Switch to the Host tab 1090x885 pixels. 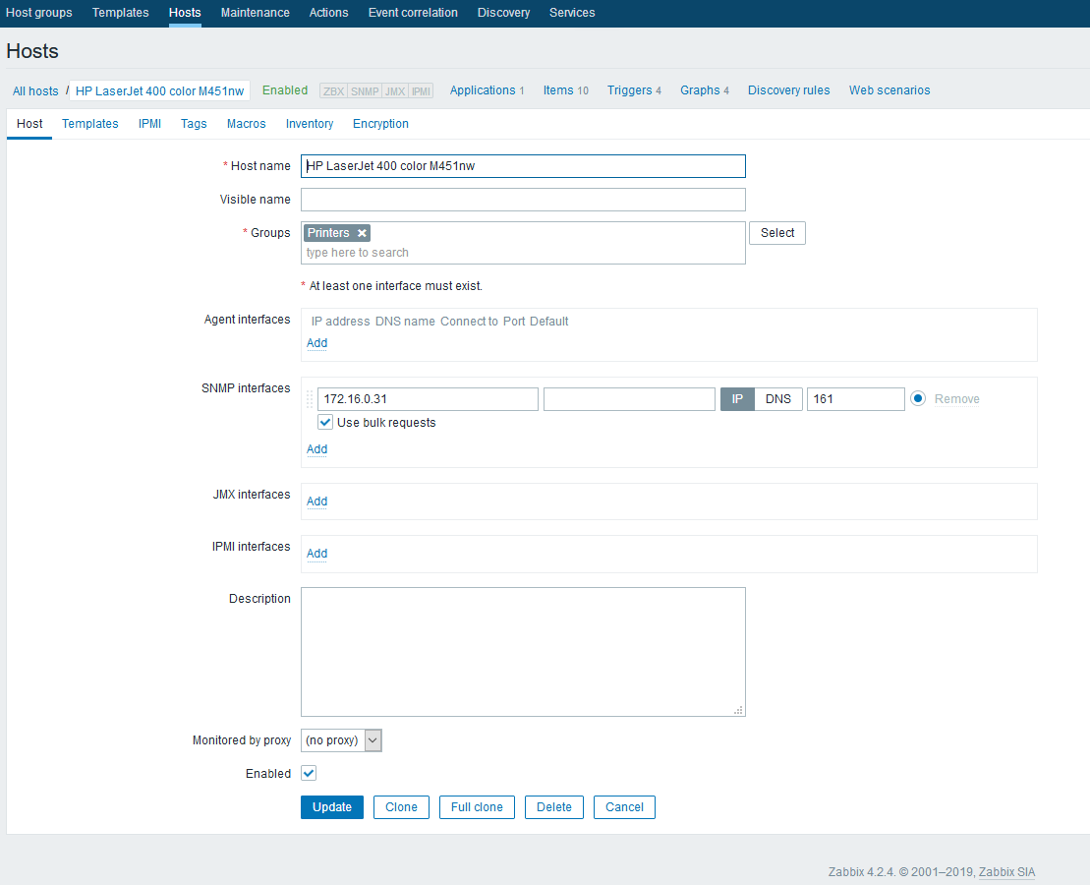(x=29, y=124)
